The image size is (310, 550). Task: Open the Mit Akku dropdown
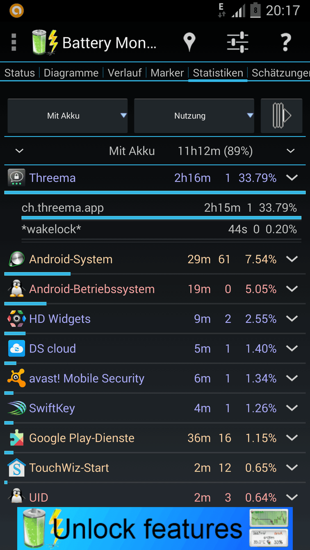tap(67, 116)
